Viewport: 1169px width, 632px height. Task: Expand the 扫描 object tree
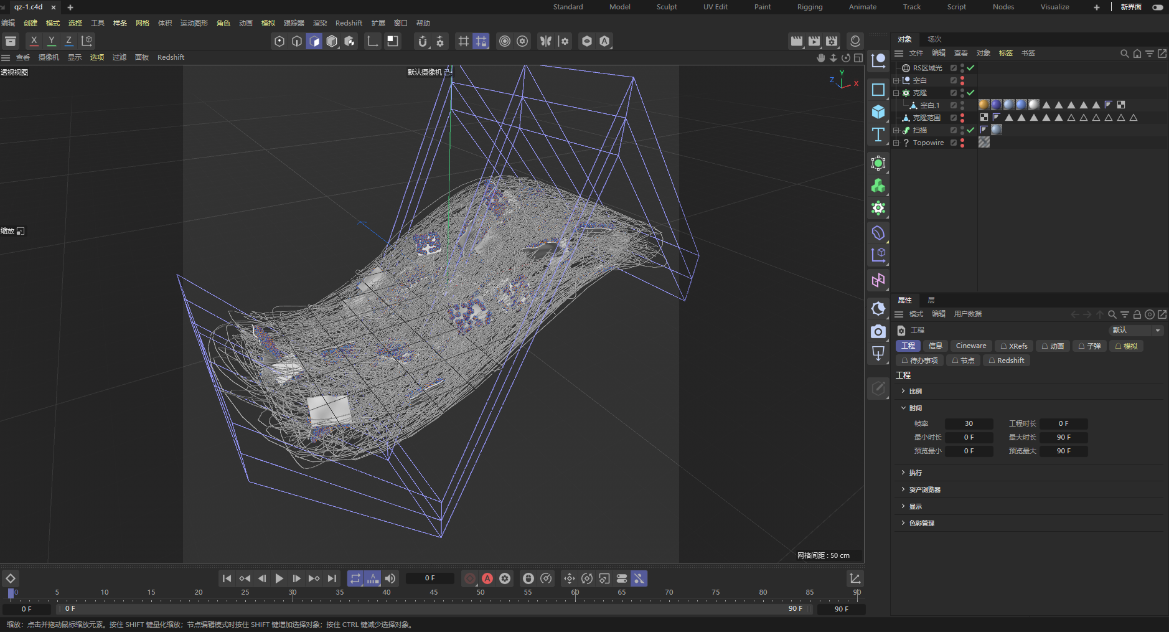[x=896, y=130]
